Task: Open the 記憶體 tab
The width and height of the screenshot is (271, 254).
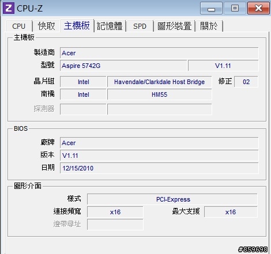Action: 110,26
